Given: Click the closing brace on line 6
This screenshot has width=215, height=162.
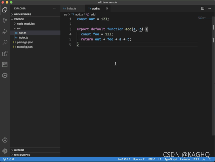Looking at the screenshot, I should (78, 44).
